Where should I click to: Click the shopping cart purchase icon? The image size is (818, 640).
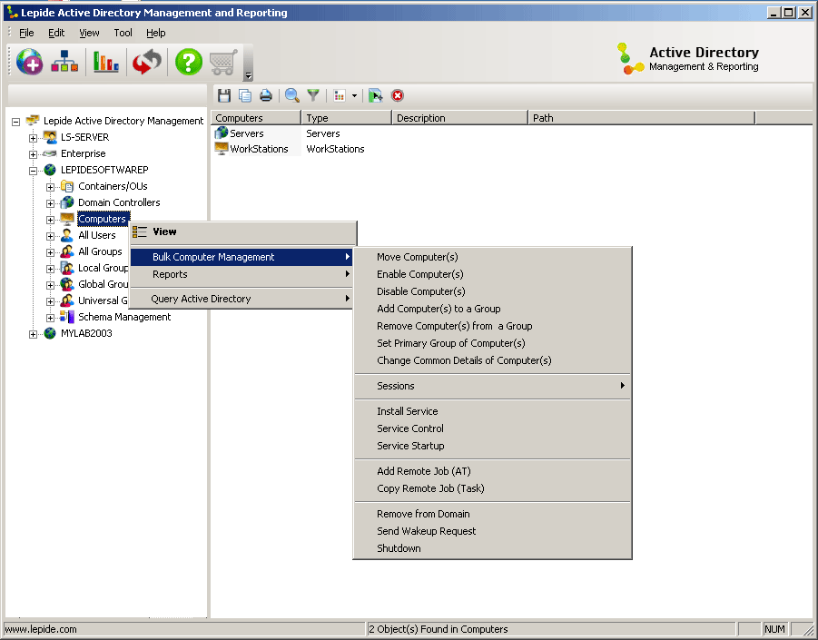223,62
